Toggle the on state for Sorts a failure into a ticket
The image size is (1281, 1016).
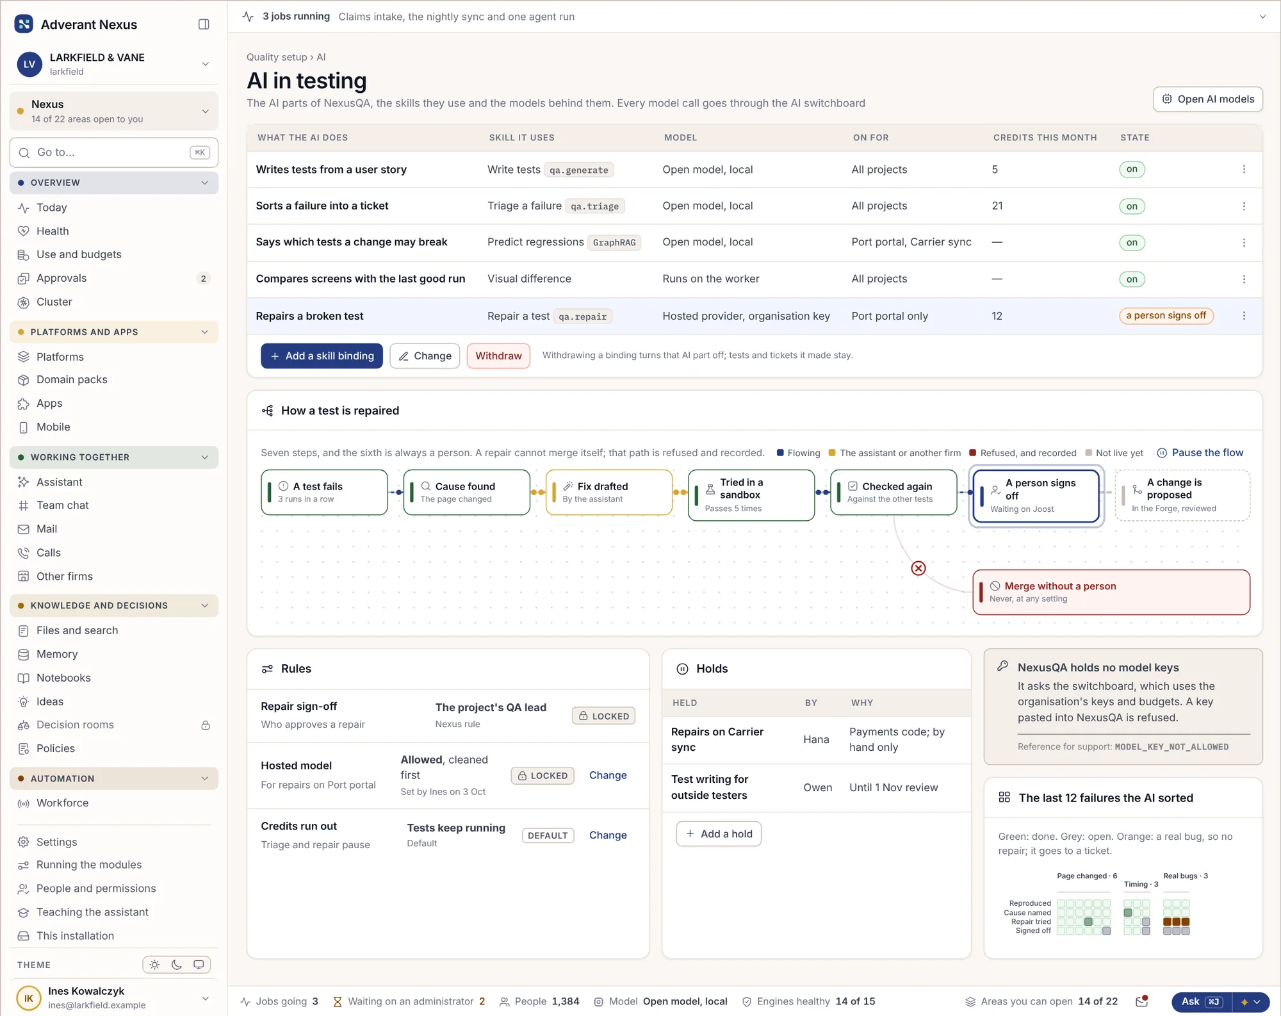tap(1132, 206)
